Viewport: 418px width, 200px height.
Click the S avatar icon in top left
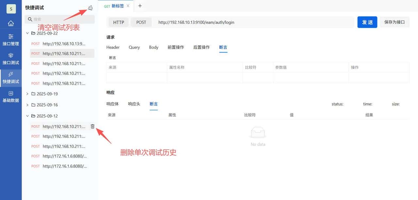tap(11, 9)
